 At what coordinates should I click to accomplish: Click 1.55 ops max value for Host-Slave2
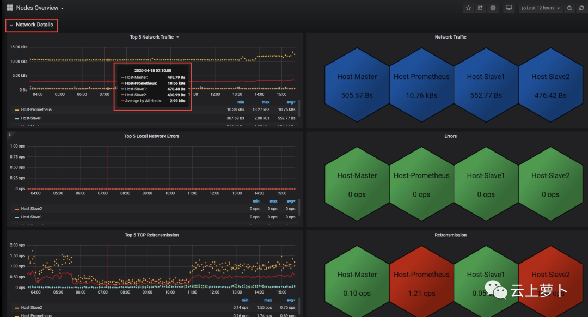click(x=265, y=308)
